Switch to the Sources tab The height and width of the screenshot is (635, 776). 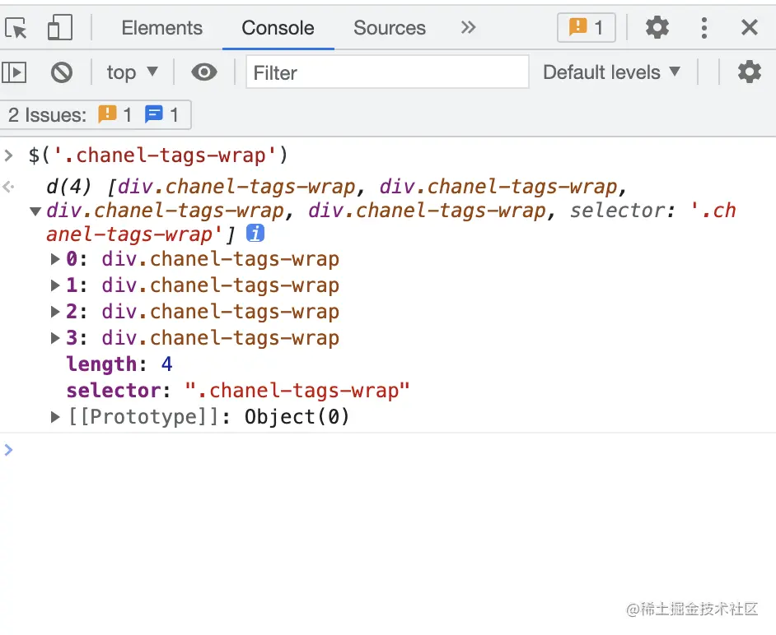(x=389, y=28)
